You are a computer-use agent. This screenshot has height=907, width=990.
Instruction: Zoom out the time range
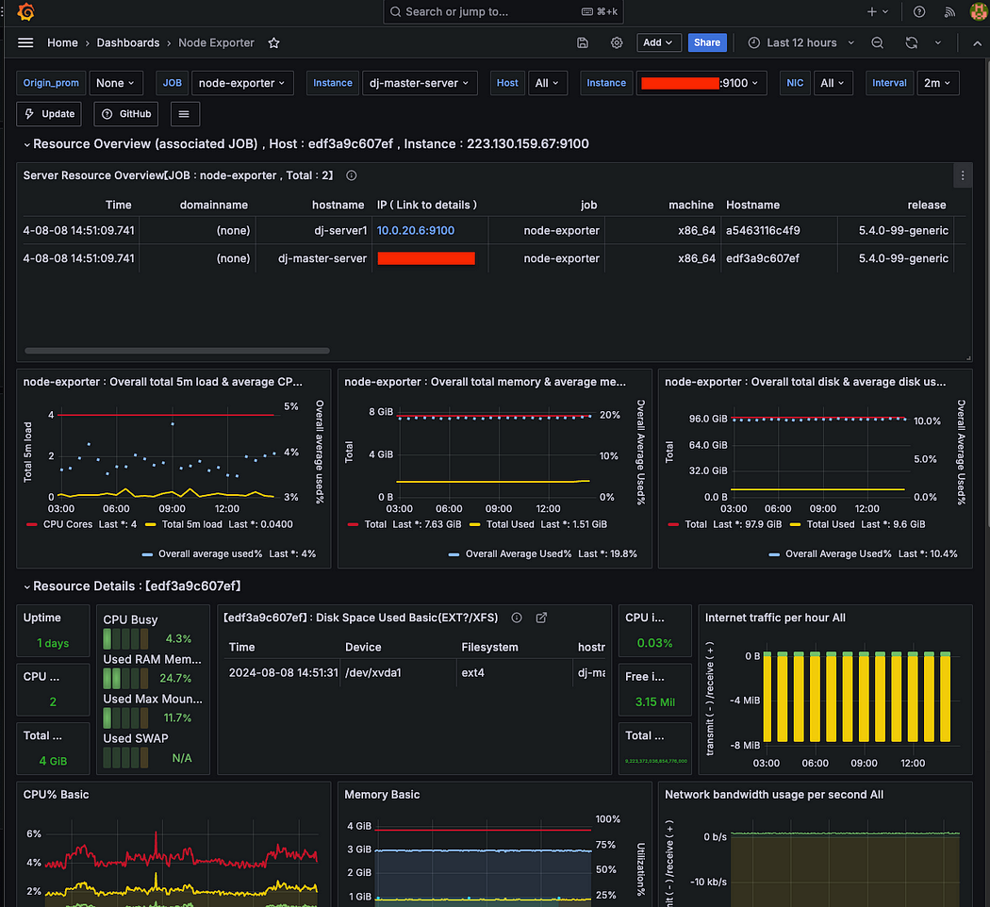click(x=877, y=43)
